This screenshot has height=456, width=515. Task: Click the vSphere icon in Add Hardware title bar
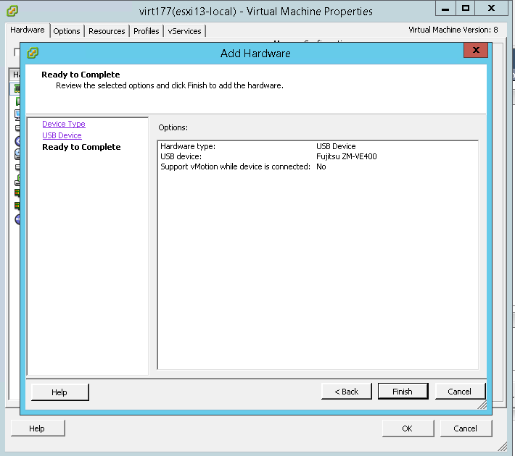point(33,52)
